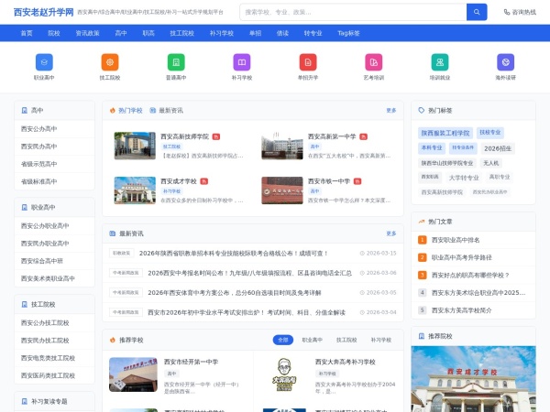The width and height of the screenshot is (550, 412).
Task: Open the 西安高新技师学院 school thumbnail
Action: (x=135, y=146)
